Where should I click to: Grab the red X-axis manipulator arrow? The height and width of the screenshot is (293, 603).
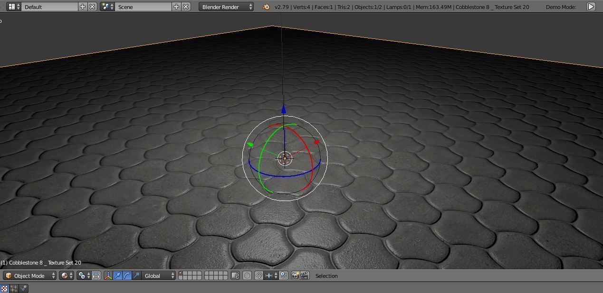(x=317, y=142)
